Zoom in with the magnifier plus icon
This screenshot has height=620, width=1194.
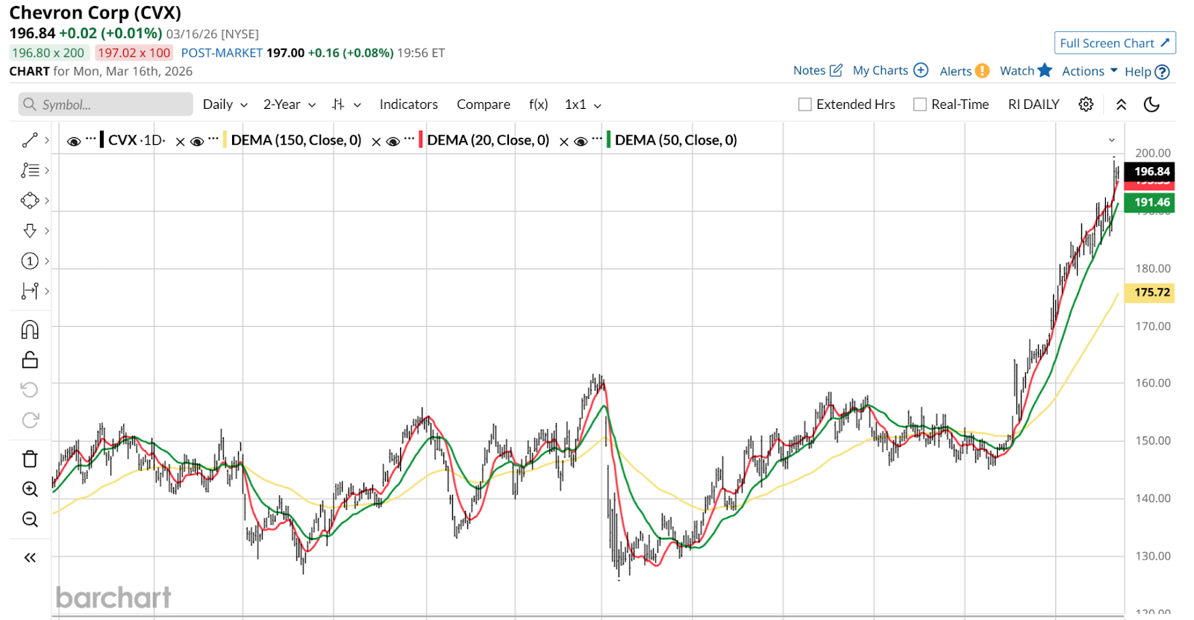pos(30,489)
